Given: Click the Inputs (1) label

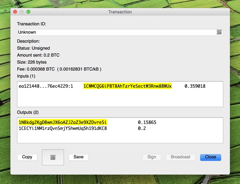Looking at the screenshot, I should click(26, 76).
